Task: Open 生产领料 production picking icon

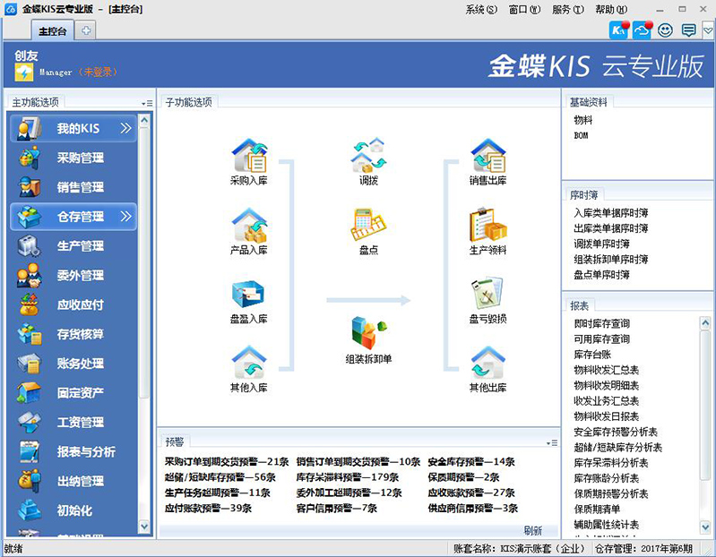Action: (488, 231)
